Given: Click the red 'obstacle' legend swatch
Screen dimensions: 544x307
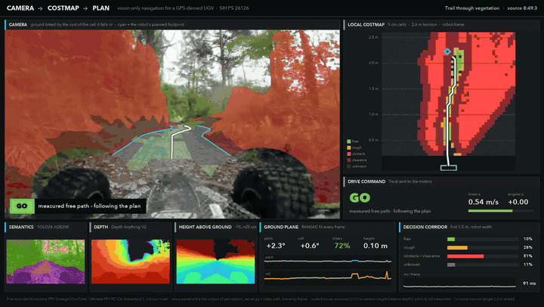Looking at the screenshot, I should [x=348, y=153].
